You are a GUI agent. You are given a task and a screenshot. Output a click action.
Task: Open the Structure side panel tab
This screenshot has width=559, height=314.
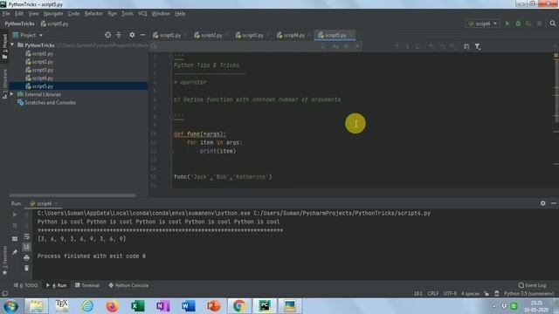(x=4, y=84)
